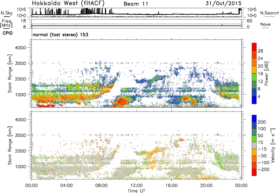Click '4000' tick on power panel
279x193 pixels.
tap(21, 48)
